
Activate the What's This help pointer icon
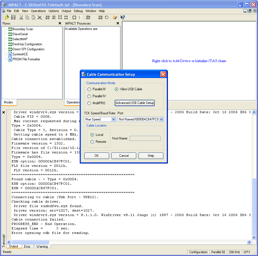(123, 17)
